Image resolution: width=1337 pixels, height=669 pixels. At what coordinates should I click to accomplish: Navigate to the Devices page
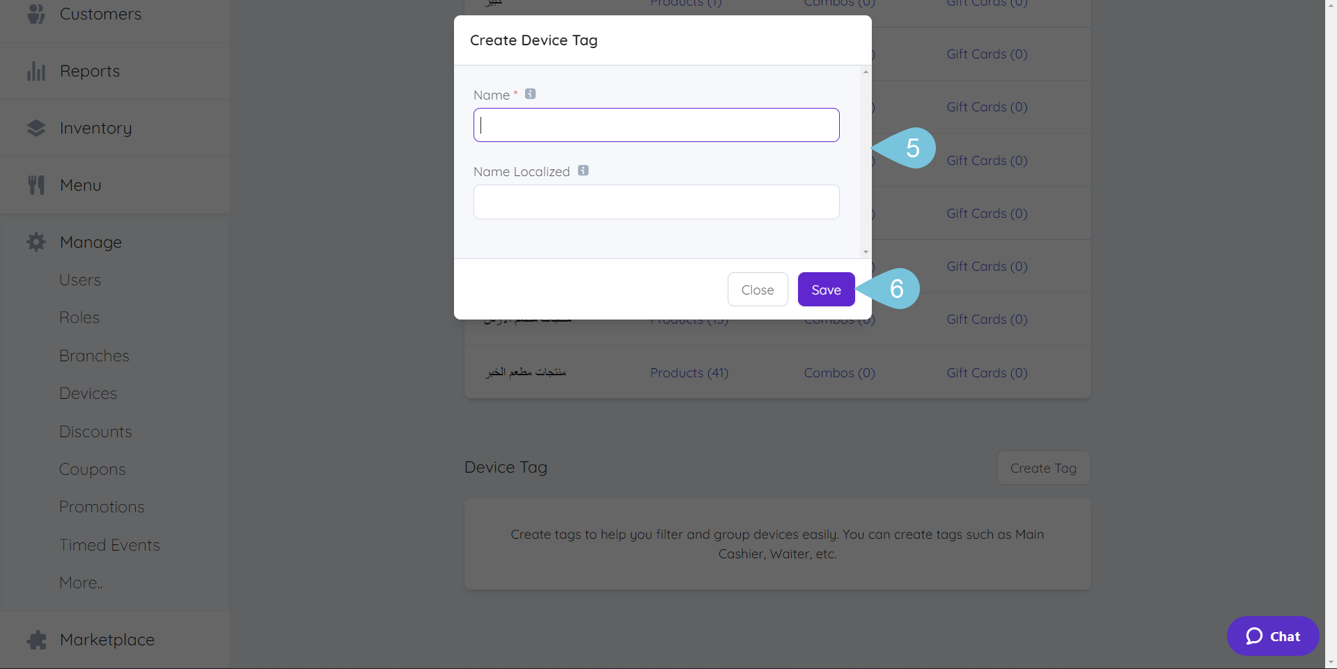click(x=87, y=393)
